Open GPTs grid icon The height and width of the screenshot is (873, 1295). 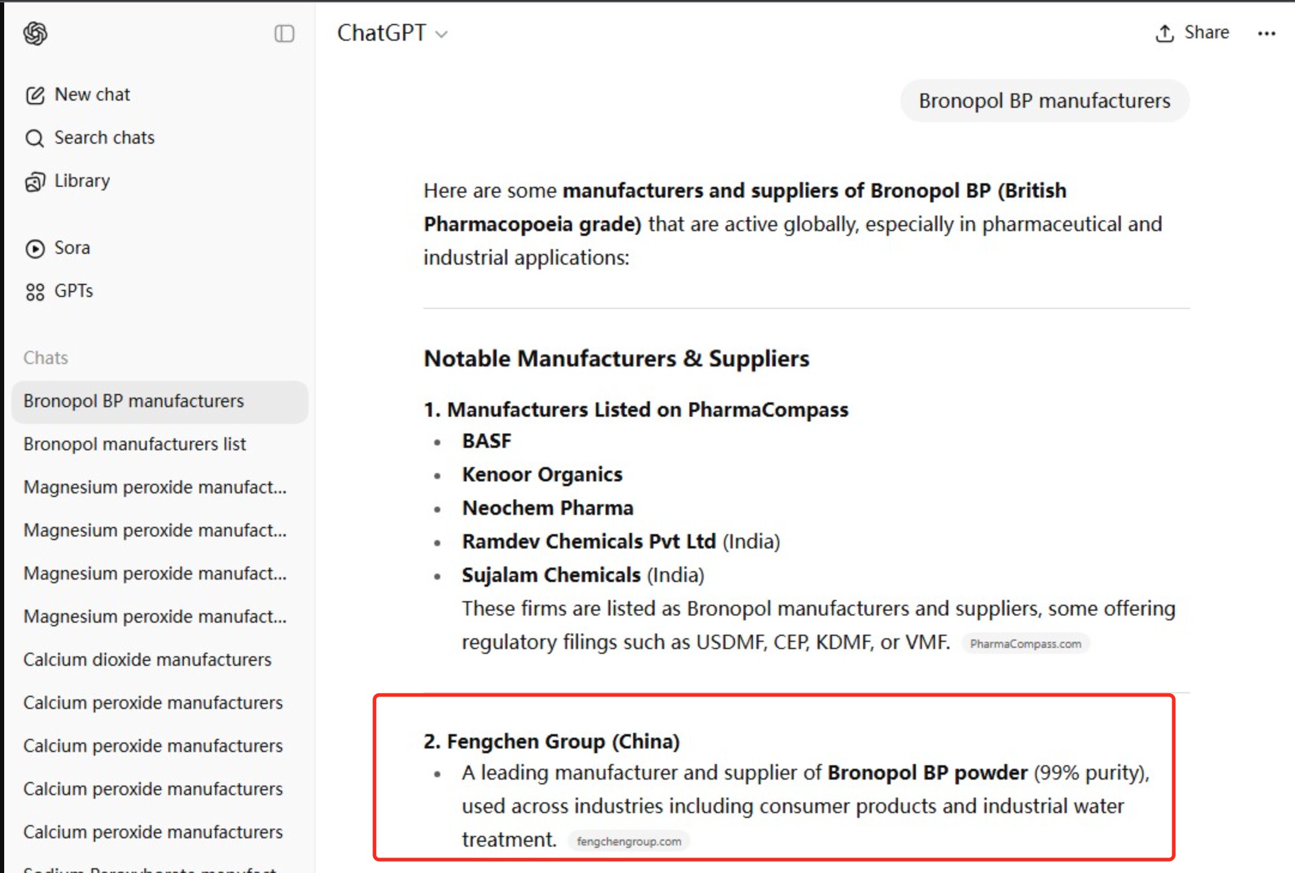35,292
